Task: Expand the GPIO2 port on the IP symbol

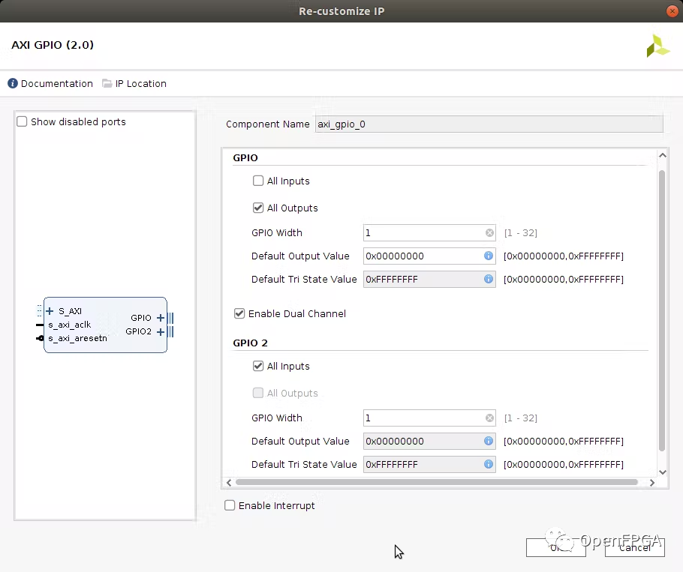Action: pos(160,331)
